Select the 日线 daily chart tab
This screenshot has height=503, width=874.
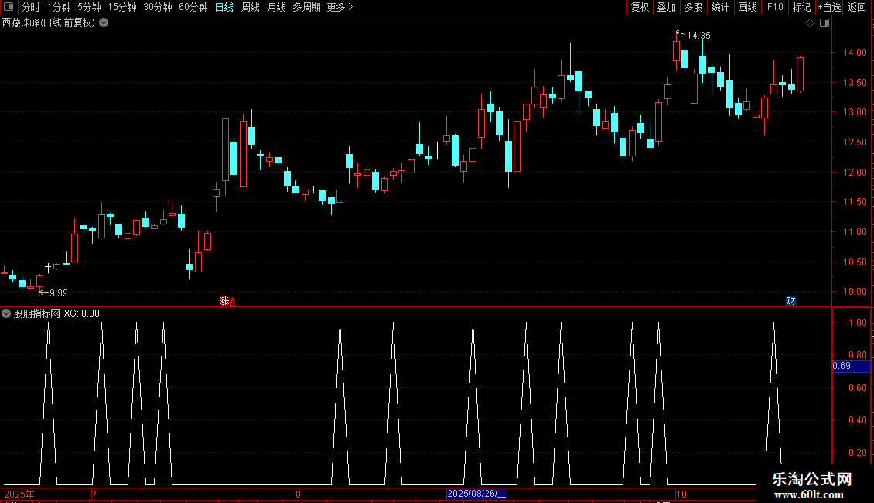[x=224, y=7]
